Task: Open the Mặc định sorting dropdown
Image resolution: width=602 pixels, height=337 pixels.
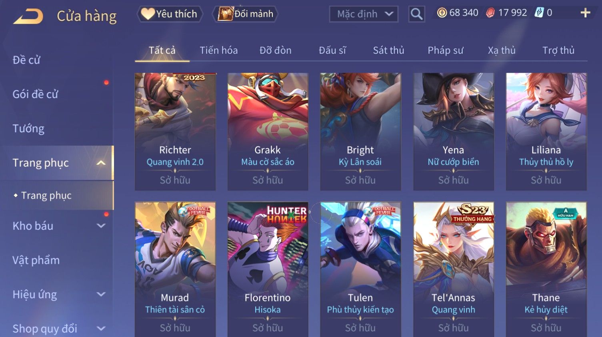Action: point(364,14)
